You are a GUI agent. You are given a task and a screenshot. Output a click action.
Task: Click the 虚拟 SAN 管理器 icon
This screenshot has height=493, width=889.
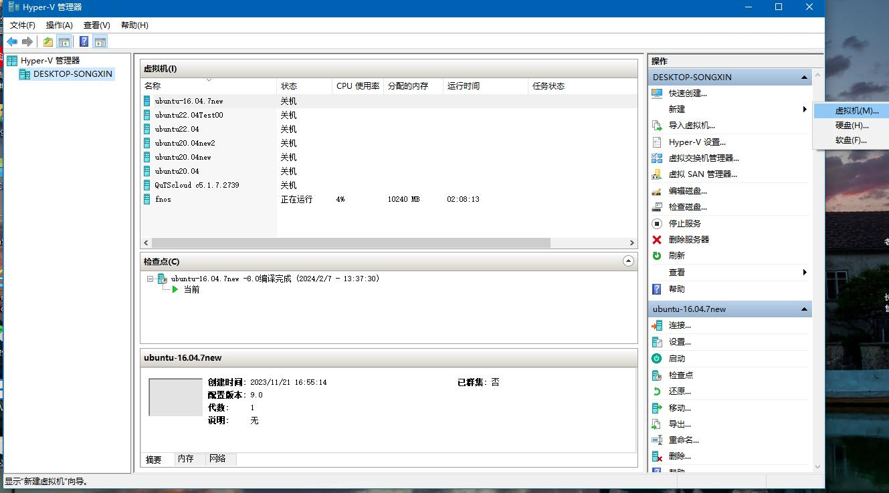[x=657, y=174]
